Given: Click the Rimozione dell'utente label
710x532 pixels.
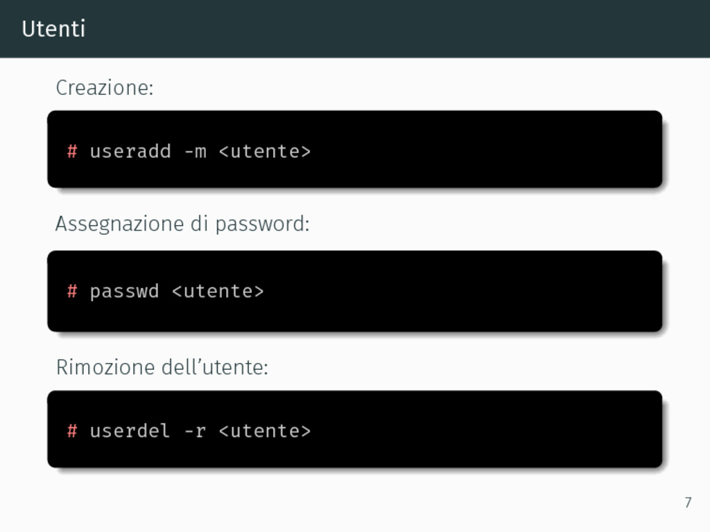Looking at the screenshot, I should 162,367.
